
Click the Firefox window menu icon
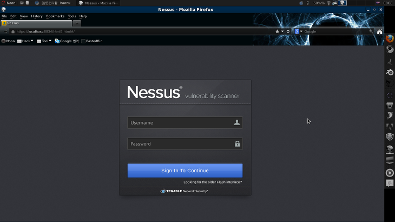pos(4,10)
